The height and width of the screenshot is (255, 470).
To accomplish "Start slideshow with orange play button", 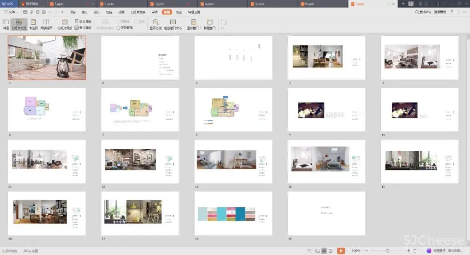I will point(341,251).
